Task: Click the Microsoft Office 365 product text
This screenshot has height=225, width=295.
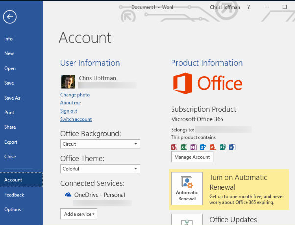Action: 197,119
